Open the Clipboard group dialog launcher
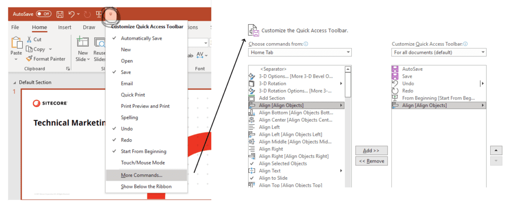 click(68, 69)
